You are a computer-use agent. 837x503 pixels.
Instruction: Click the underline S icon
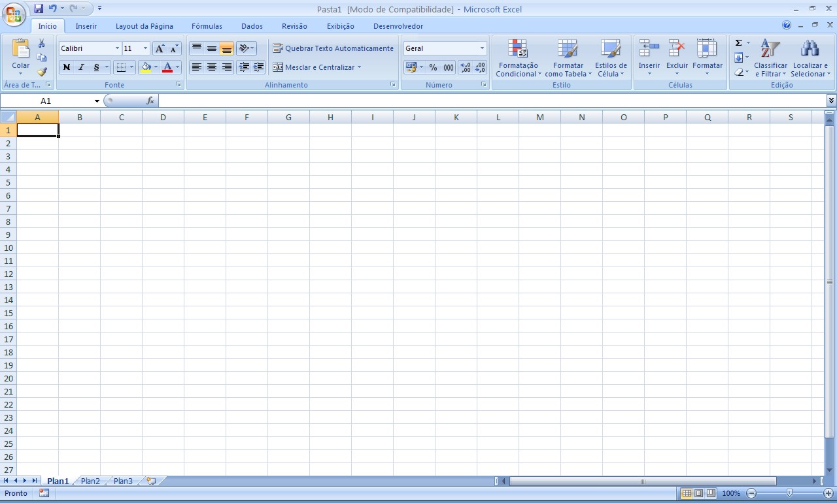coord(95,67)
